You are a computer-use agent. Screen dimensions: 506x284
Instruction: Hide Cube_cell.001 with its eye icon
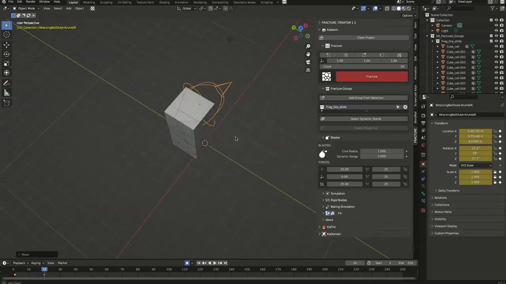click(496, 52)
